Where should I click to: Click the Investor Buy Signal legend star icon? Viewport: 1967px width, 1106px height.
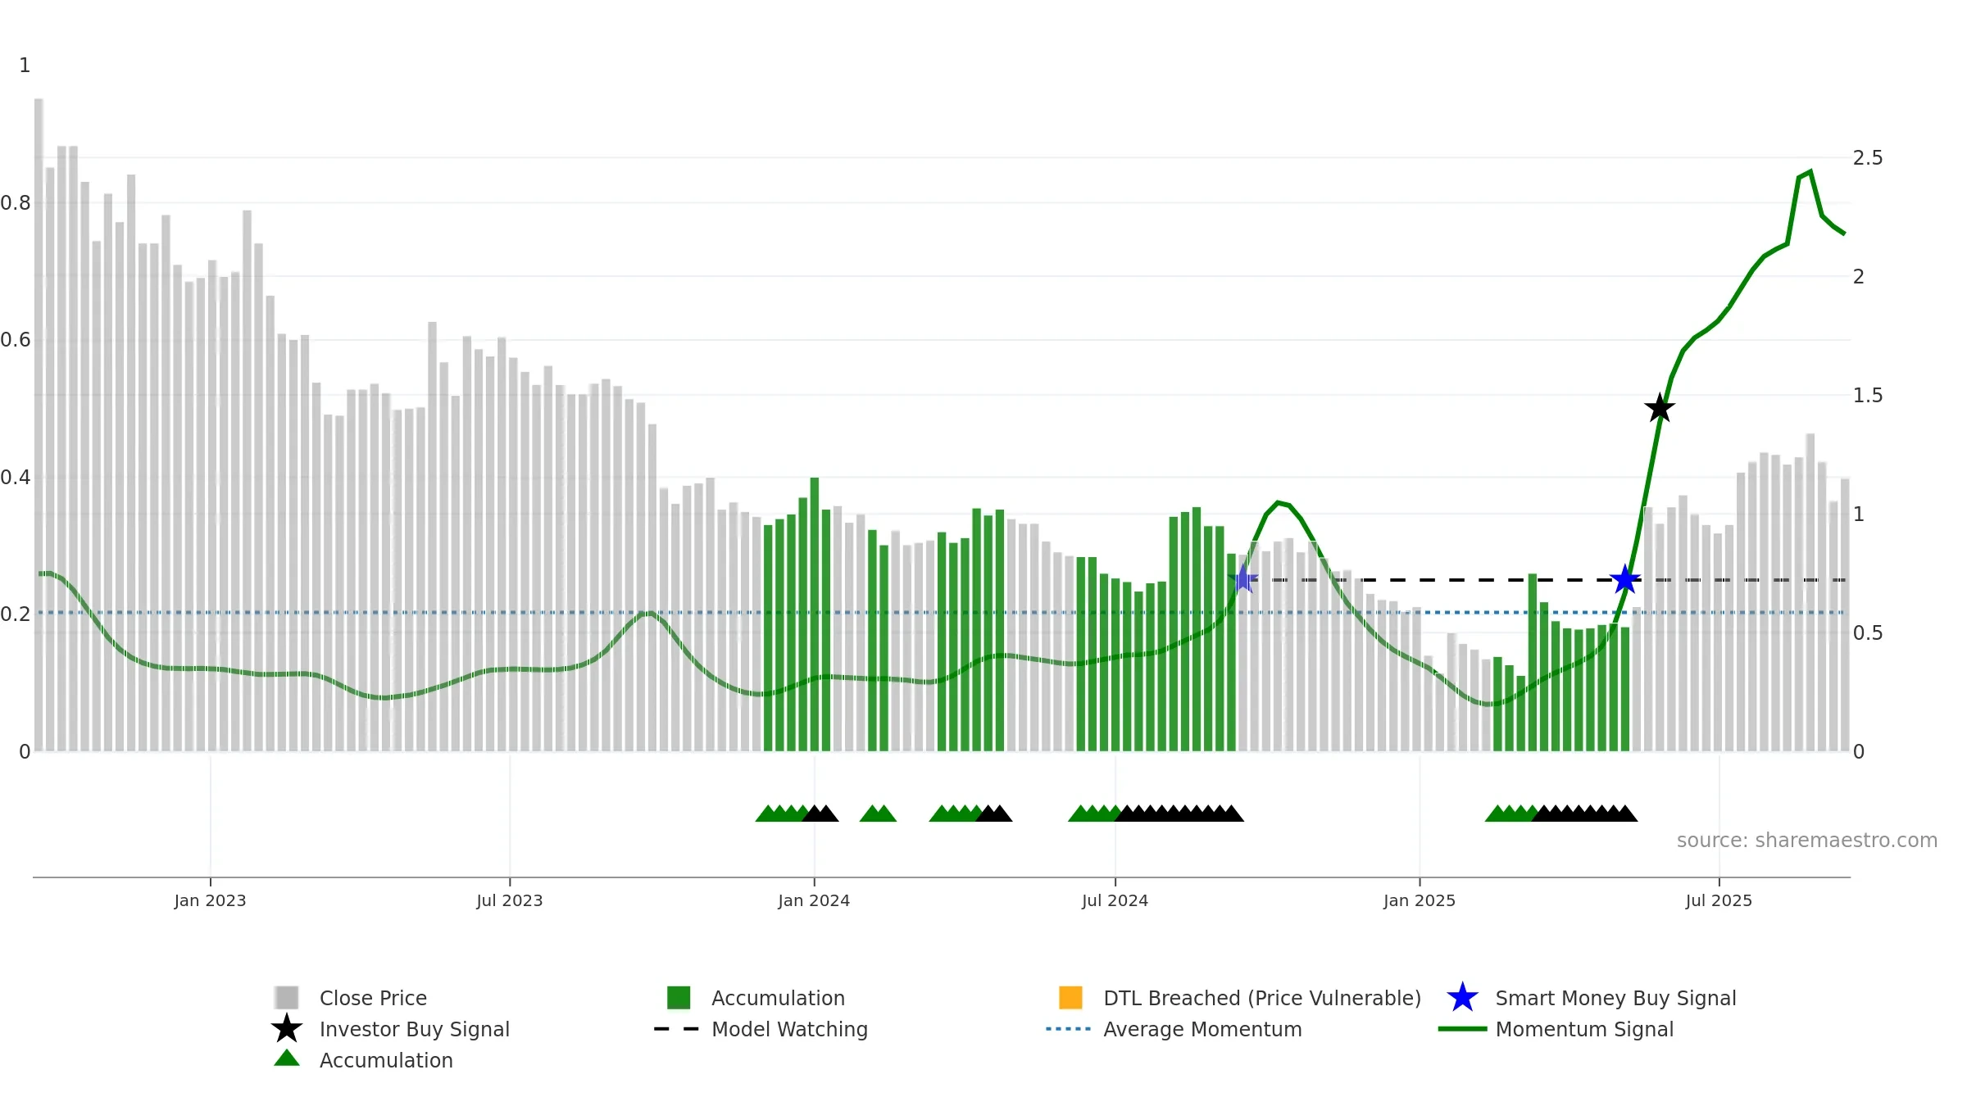coord(287,1028)
